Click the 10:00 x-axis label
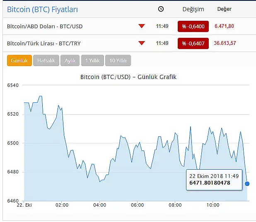 (213, 205)
